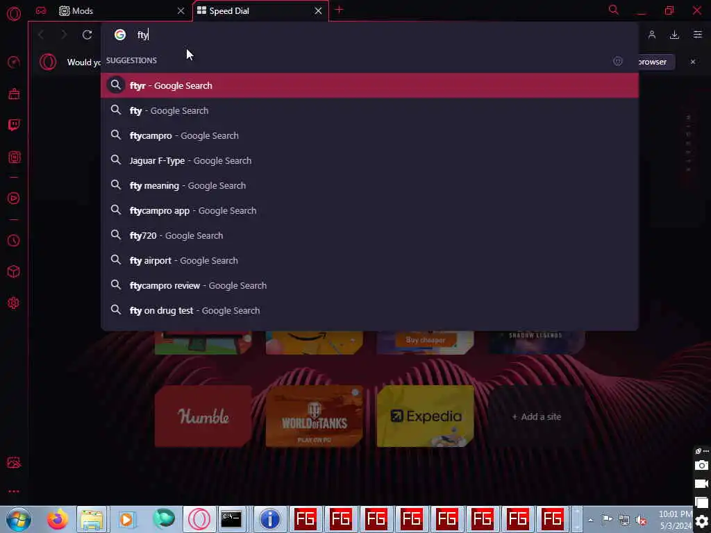Open the overlay settings gear bottom-right

[701, 523]
